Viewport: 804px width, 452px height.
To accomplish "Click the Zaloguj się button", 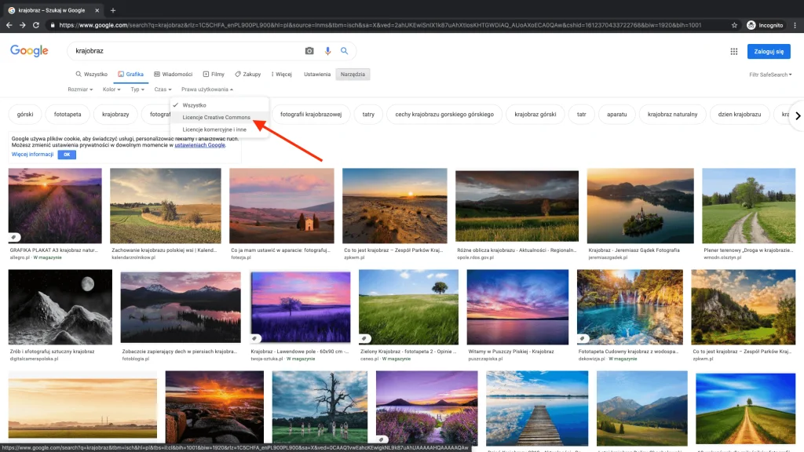I will click(x=768, y=52).
